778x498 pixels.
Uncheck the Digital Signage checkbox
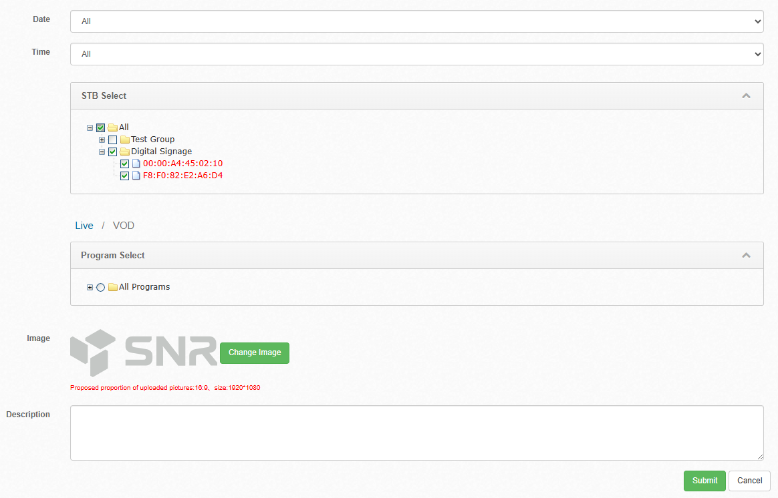click(113, 152)
